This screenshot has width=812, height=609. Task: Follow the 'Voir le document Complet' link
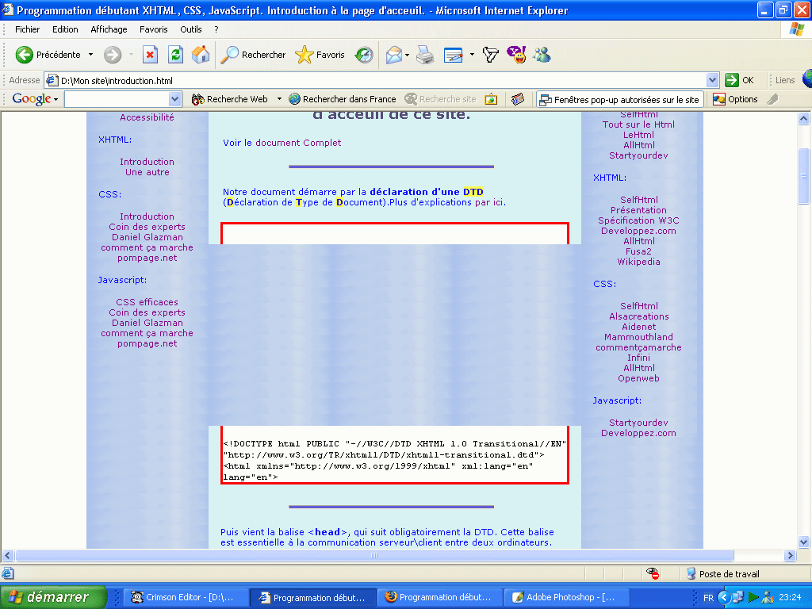click(x=282, y=143)
